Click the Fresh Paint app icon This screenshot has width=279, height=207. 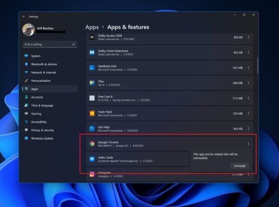(x=92, y=114)
